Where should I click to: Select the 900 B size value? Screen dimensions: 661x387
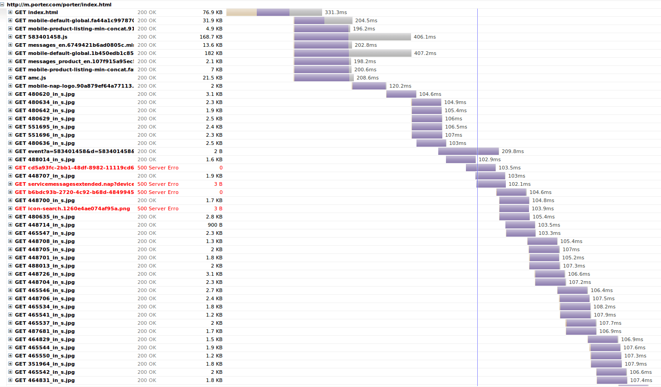tap(215, 225)
